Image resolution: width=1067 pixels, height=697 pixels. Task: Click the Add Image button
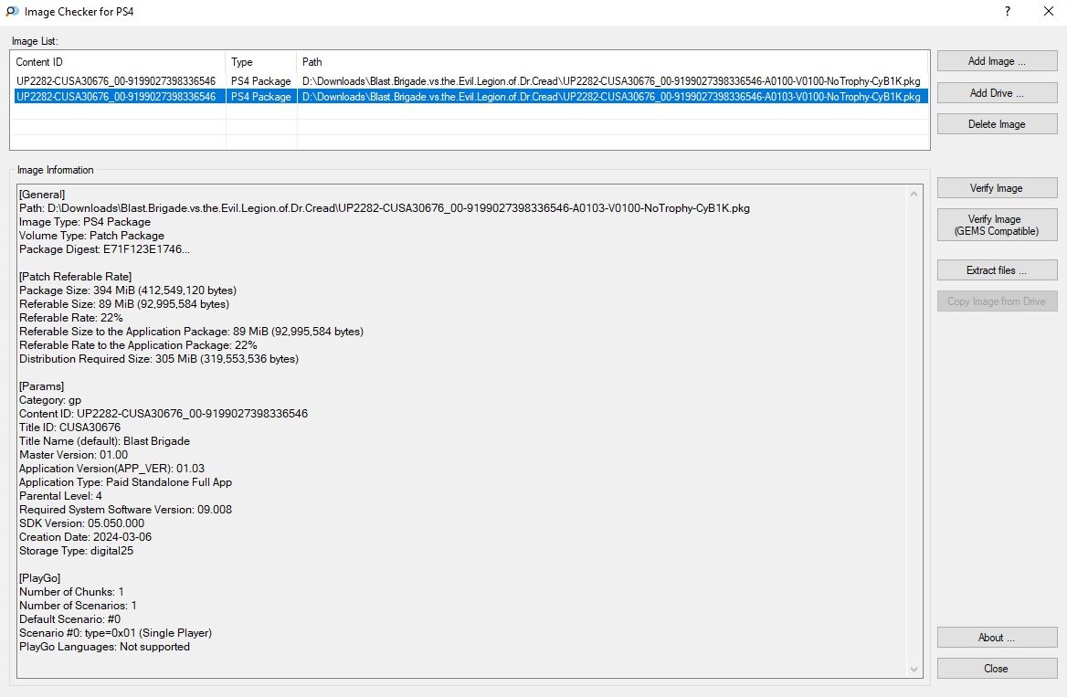tap(997, 61)
